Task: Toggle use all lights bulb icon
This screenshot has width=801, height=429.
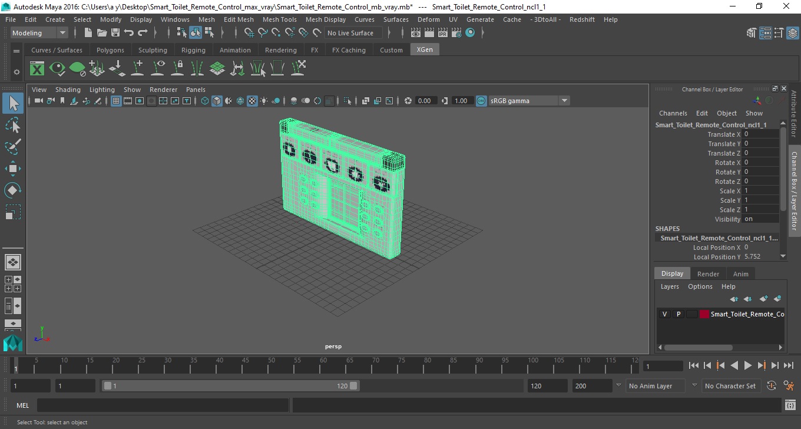Action: [264, 101]
